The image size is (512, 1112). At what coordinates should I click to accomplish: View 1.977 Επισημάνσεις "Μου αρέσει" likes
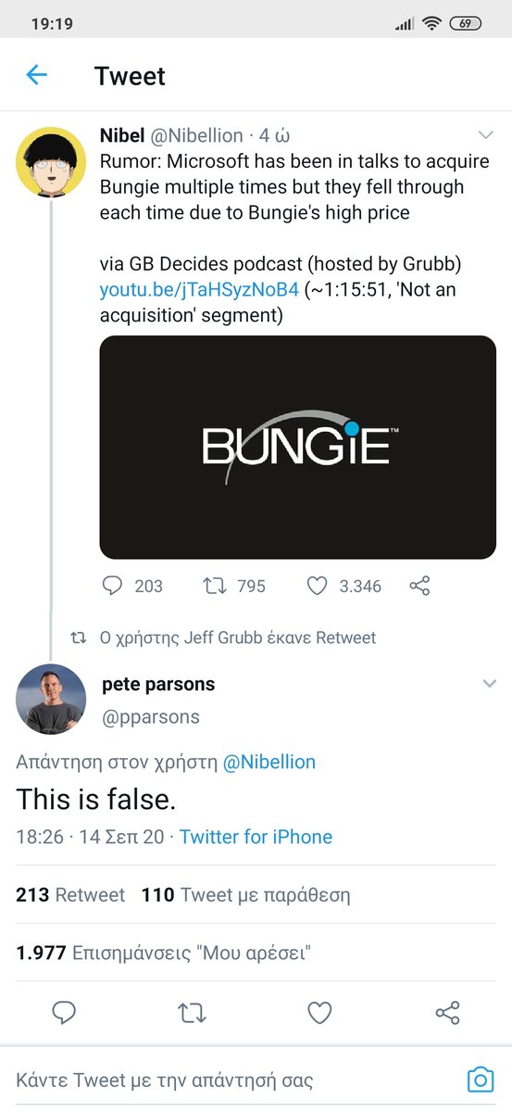(163, 953)
